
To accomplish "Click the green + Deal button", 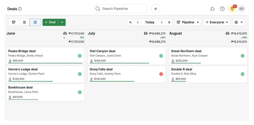I will (50, 22).
